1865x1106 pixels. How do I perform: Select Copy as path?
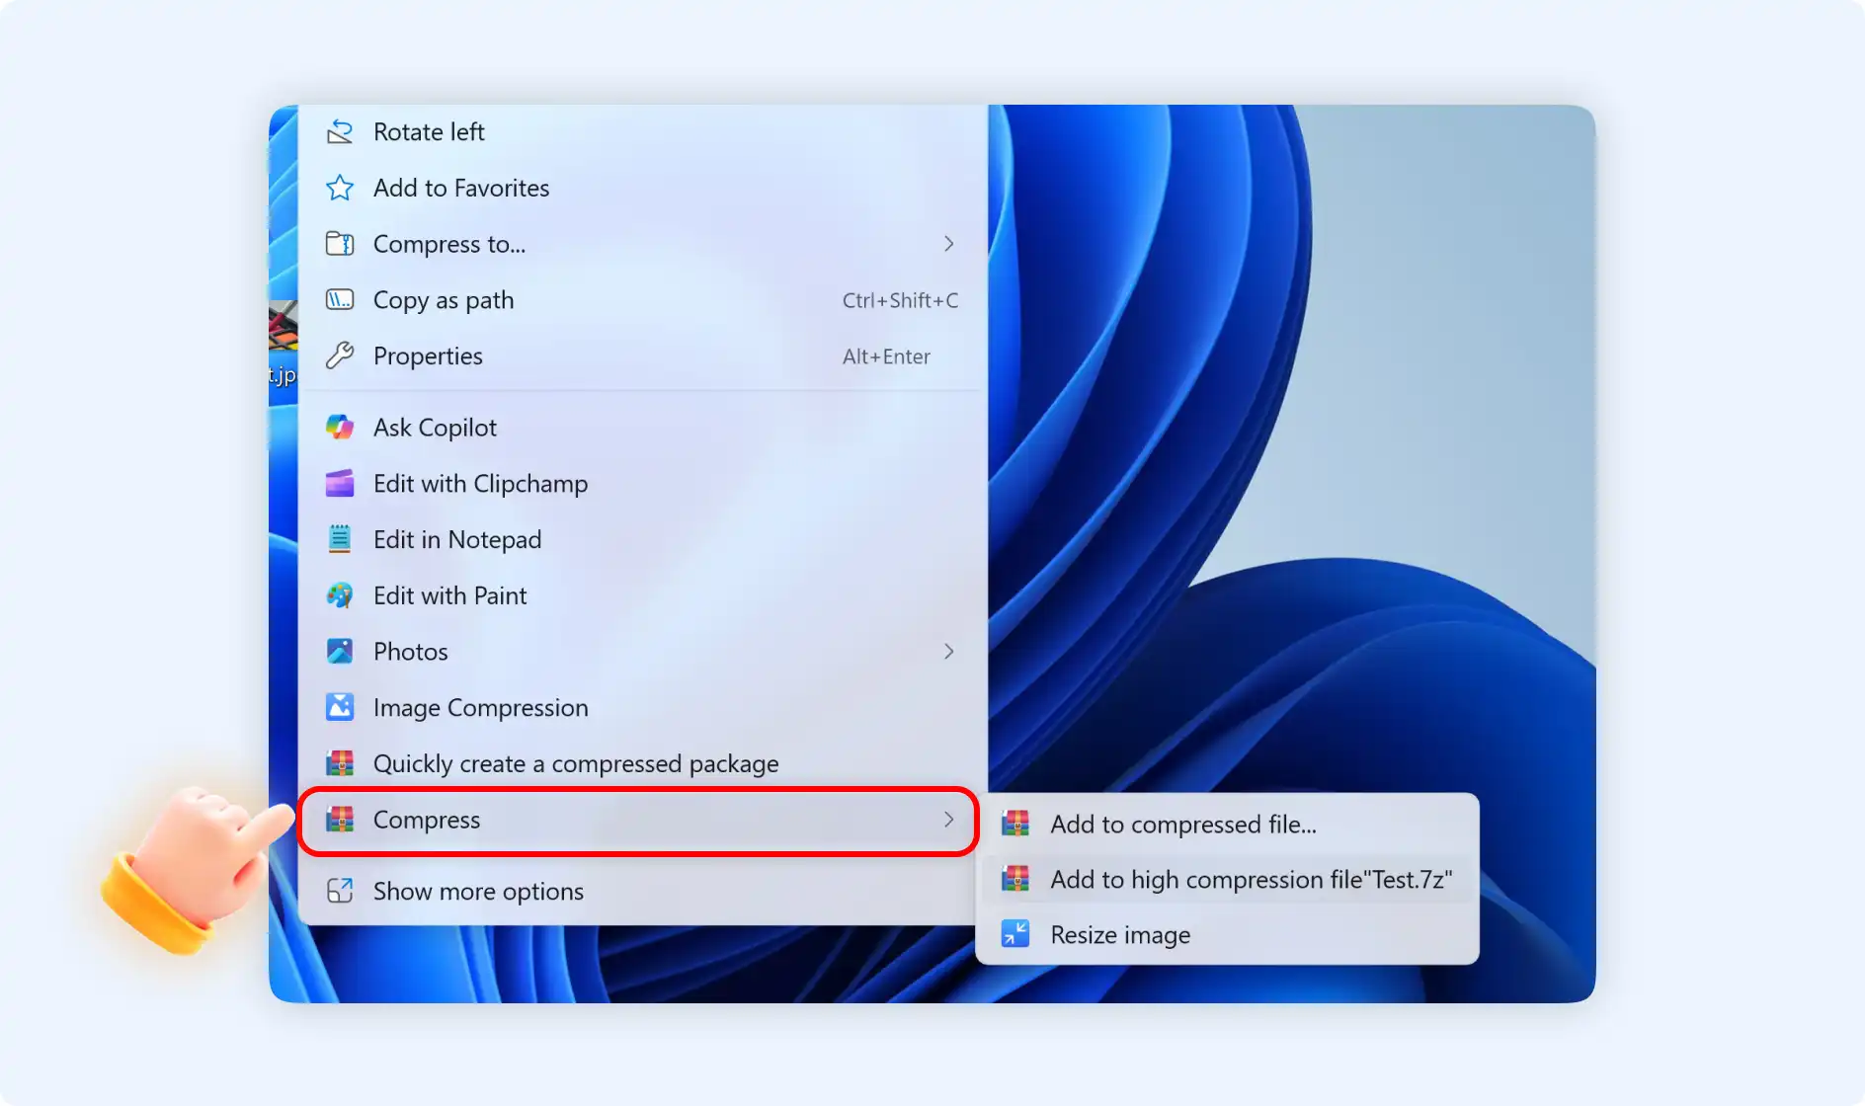(642, 299)
